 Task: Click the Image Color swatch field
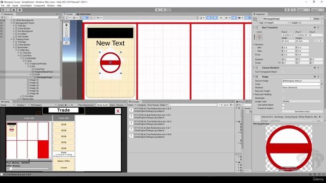click(301, 84)
